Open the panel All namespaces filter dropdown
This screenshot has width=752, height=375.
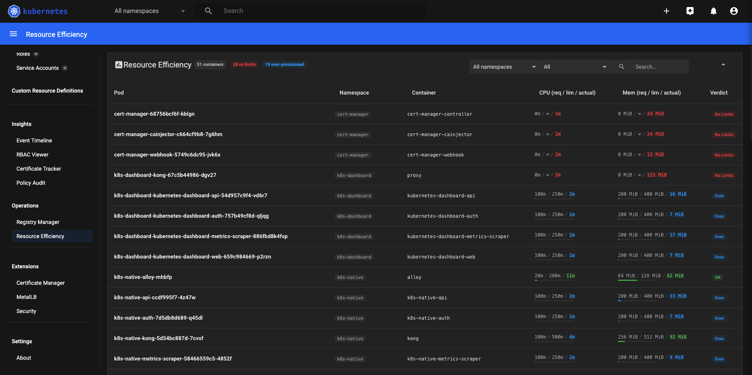click(x=504, y=67)
